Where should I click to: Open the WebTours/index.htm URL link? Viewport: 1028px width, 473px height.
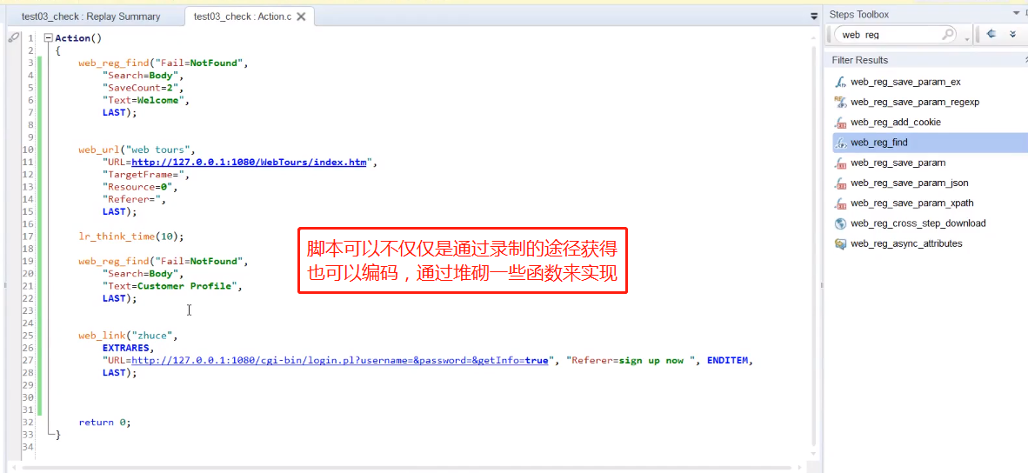click(x=249, y=163)
